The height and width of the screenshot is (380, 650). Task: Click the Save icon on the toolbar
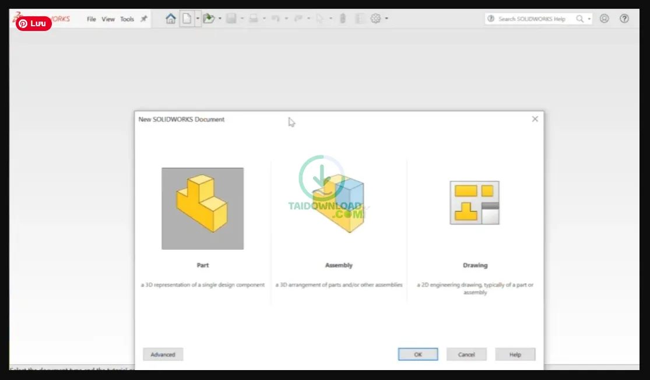coord(231,18)
